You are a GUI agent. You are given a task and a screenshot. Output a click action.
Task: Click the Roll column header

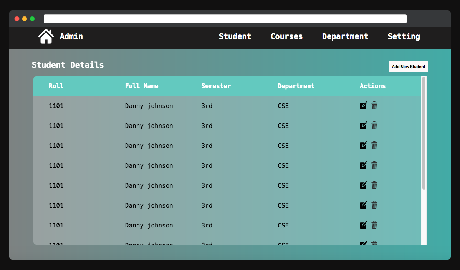(x=56, y=86)
